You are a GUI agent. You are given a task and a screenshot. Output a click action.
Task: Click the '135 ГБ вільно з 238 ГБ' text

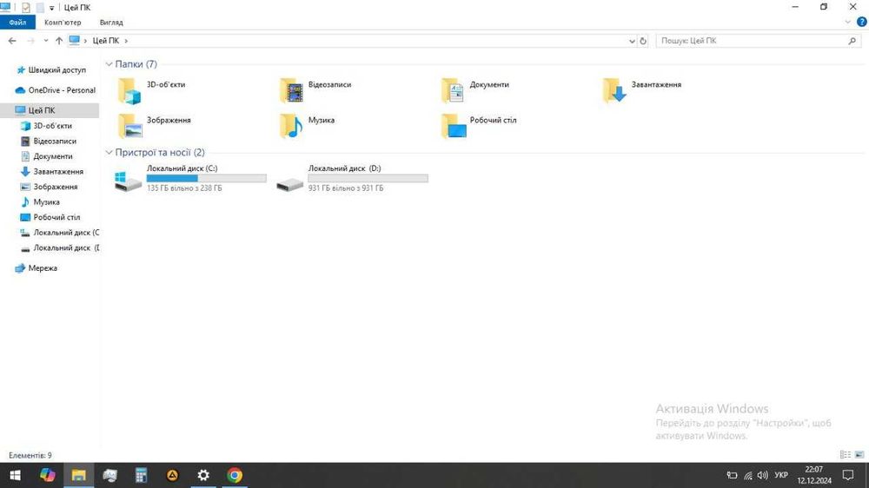(x=184, y=188)
